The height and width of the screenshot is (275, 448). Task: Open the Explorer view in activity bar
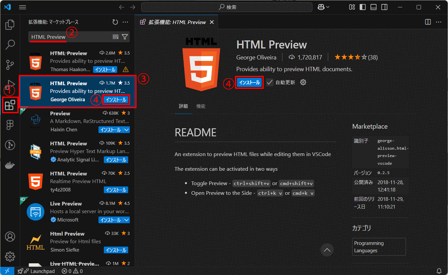(10, 24)
